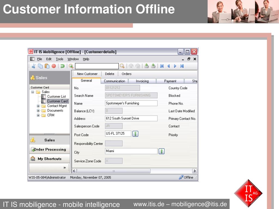279x209 pixels.
Task: Click the green Undo arrow icon
Action: pos(62,66)
